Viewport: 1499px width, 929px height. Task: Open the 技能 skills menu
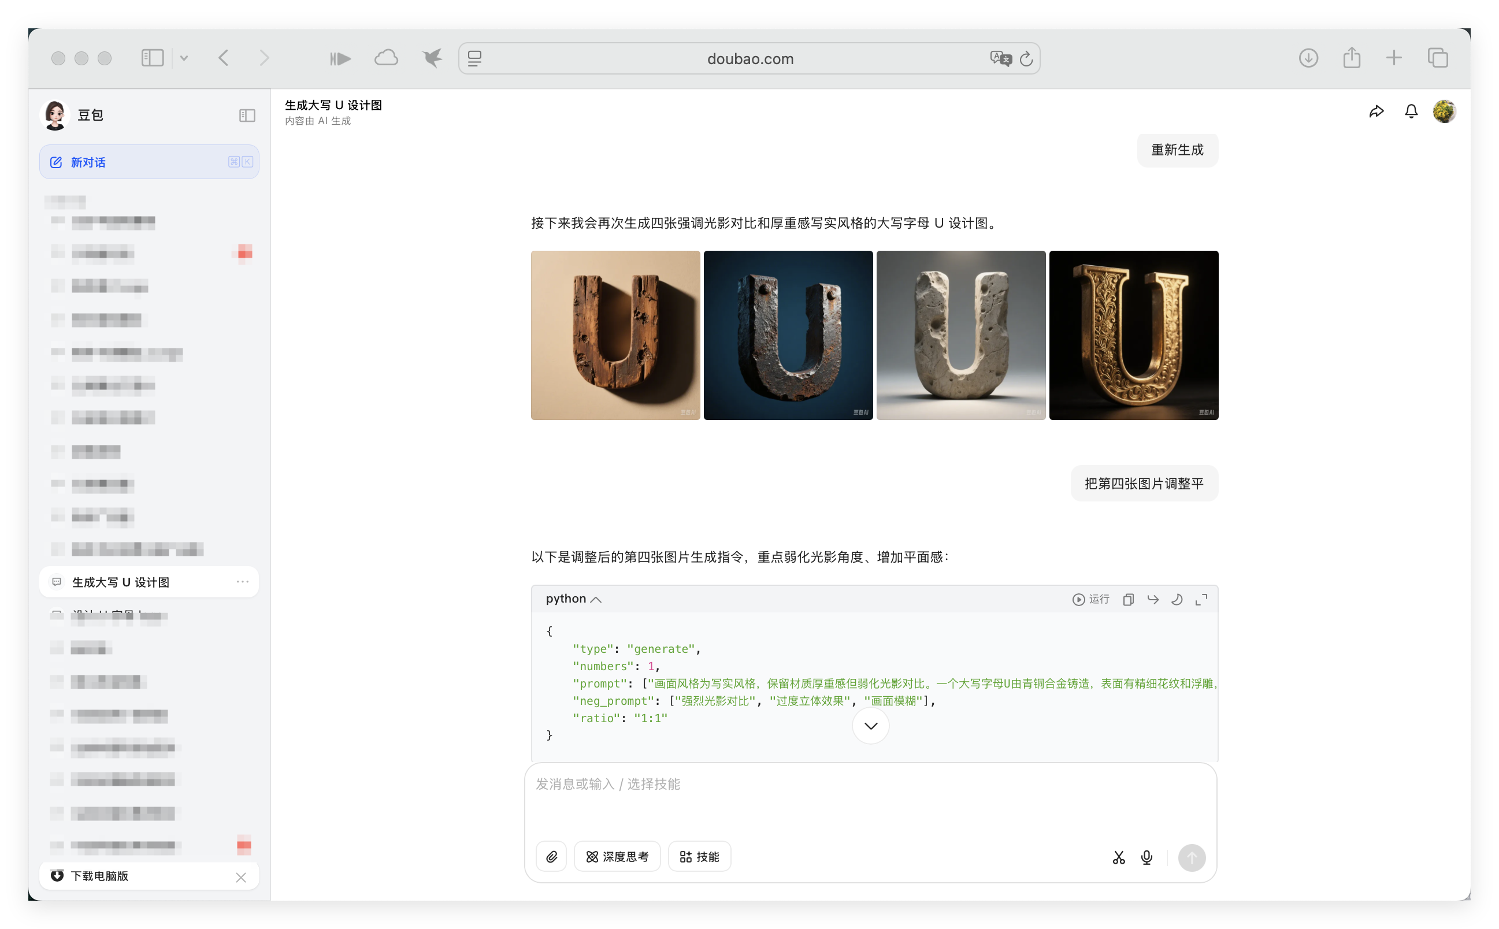click(x=699, y=856)
